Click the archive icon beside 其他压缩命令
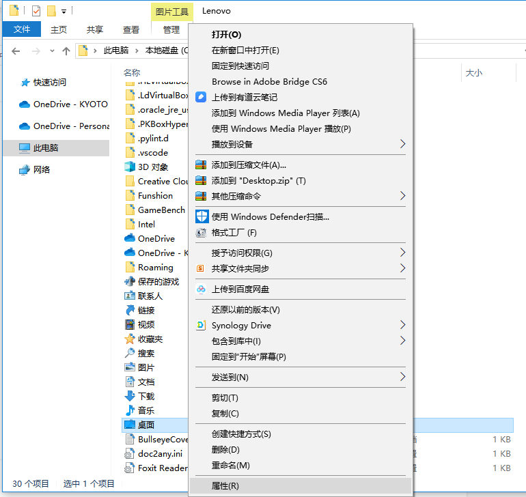 [201, 196]
